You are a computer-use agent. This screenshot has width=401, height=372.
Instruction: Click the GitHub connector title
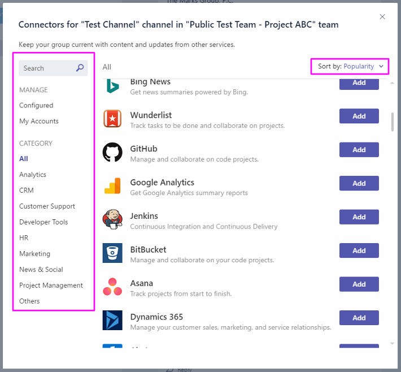(143, 149)
